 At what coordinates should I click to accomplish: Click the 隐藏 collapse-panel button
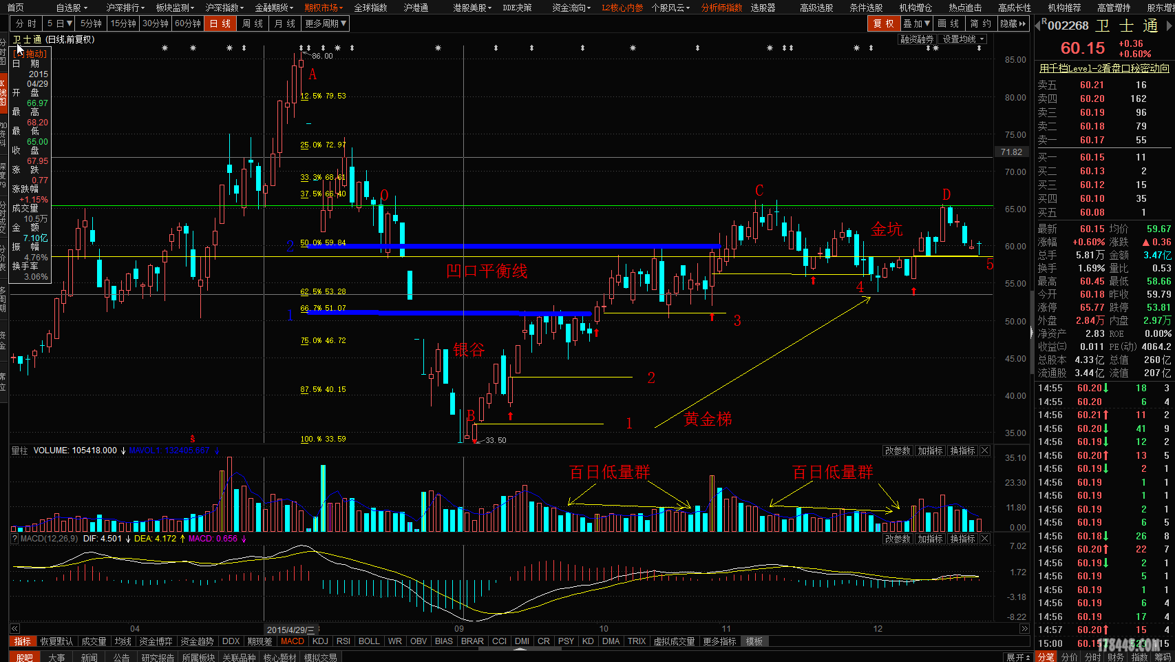(1013, 23)
